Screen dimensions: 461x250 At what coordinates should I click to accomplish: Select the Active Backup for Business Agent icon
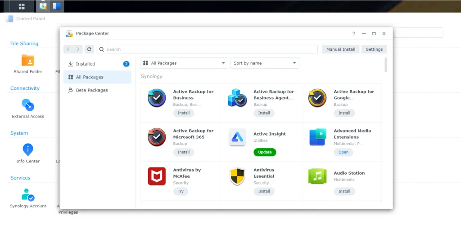(x=237, y=98)
